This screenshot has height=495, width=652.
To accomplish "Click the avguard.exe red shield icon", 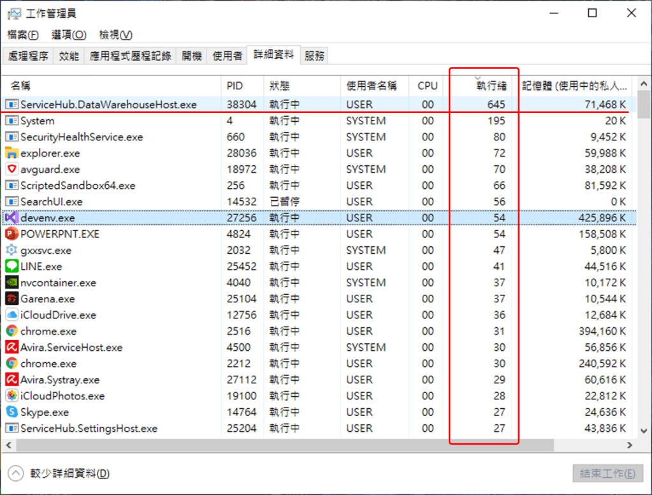I will pyautogui.click(x=11, y=169).
